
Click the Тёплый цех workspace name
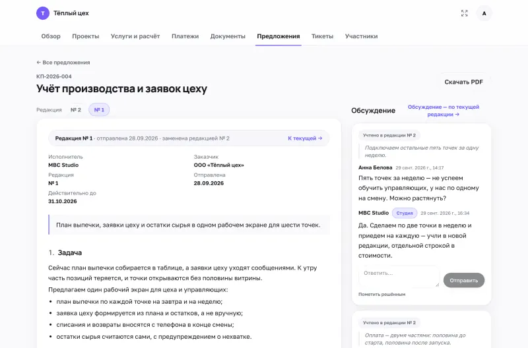pos(71,13)
